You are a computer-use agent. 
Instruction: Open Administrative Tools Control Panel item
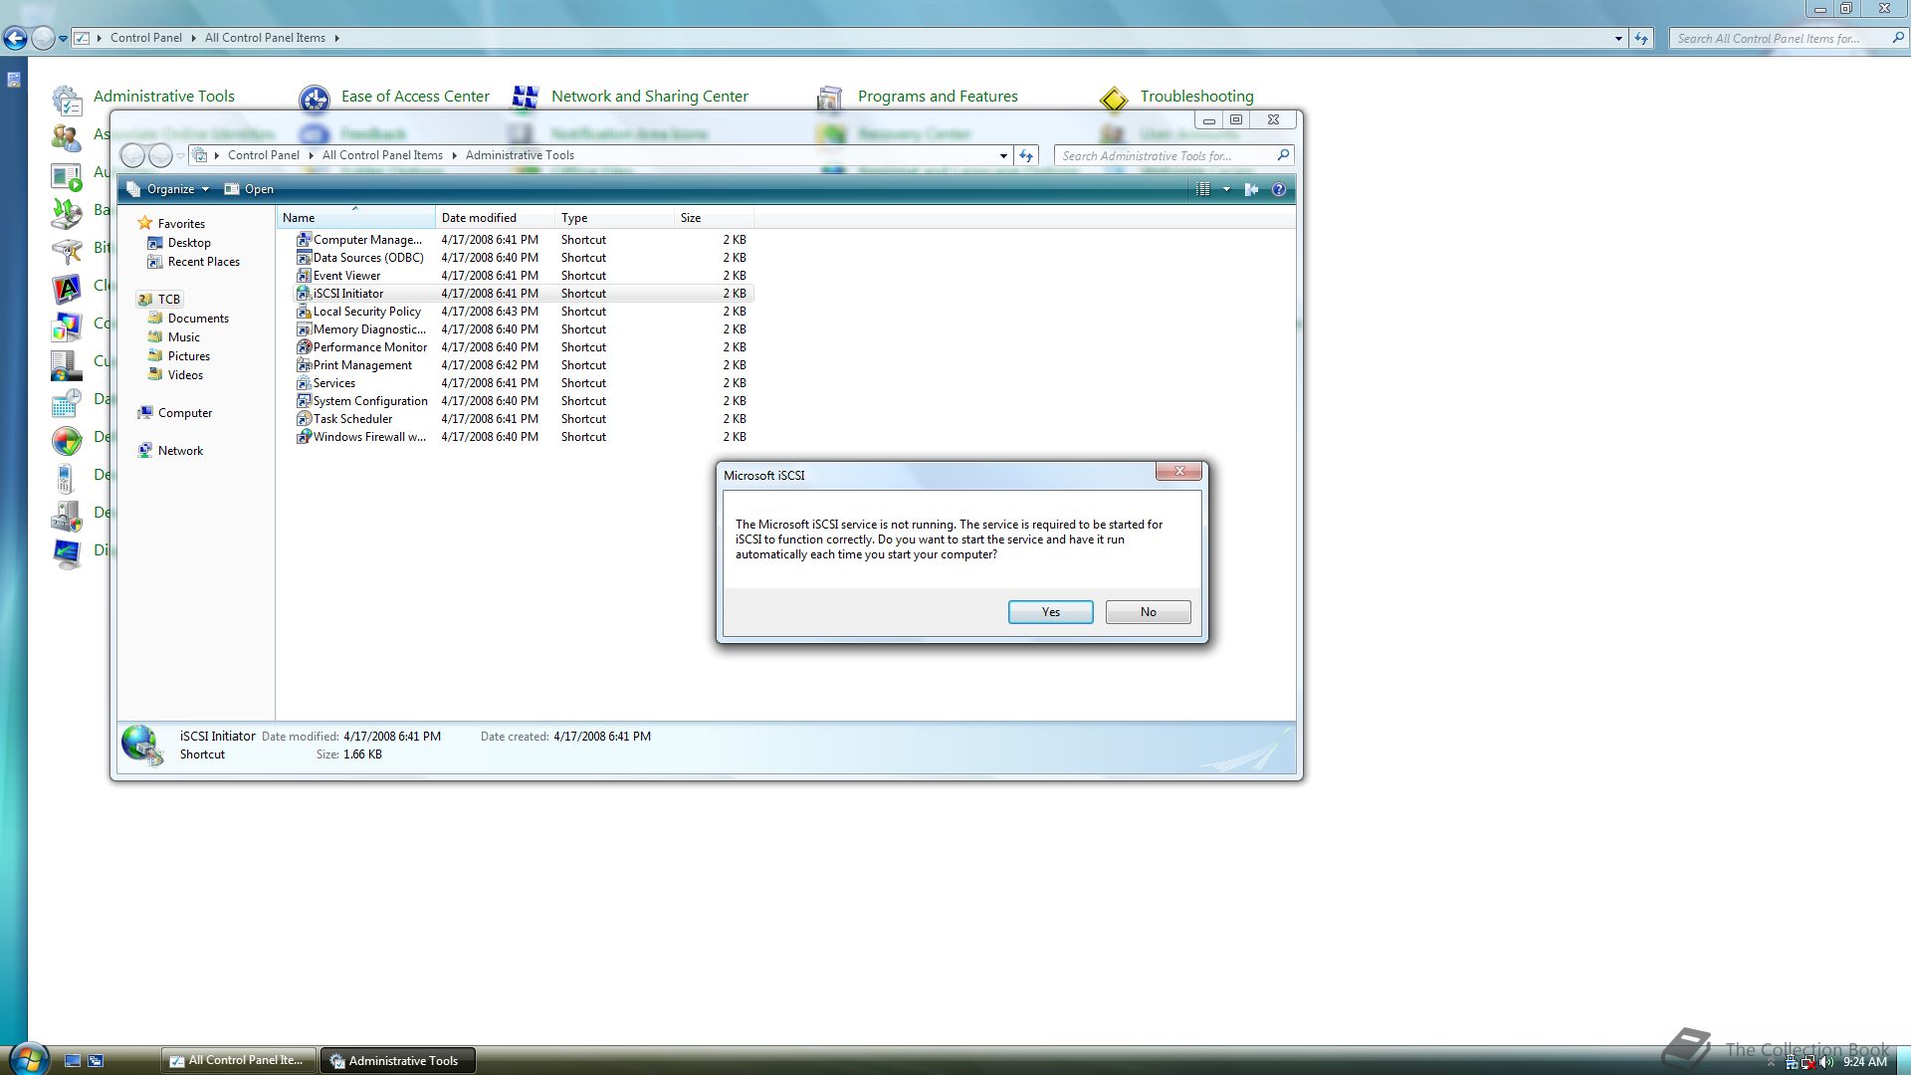pyautogui.click(x=163, y=97)
